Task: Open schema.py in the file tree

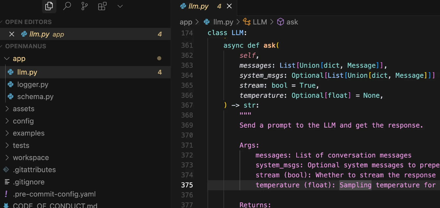Action: [35, 97]
